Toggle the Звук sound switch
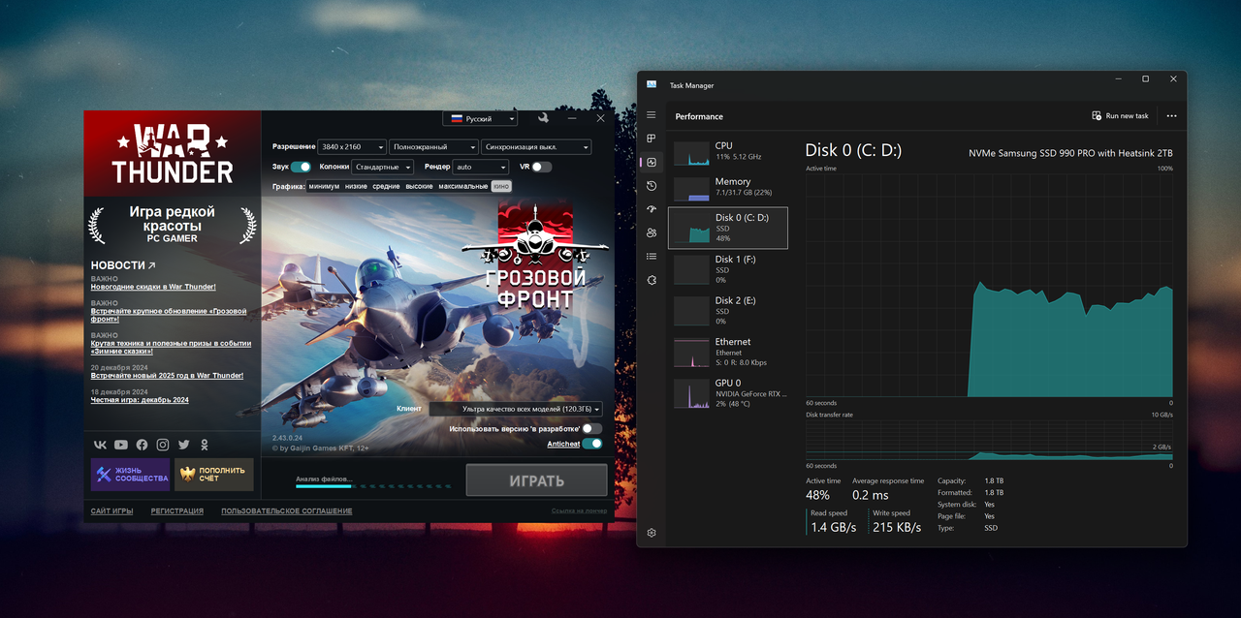The image size is (1241, 618). 302,167
